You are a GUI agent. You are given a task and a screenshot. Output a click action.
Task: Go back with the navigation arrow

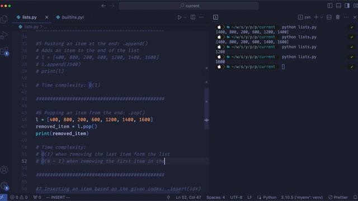click(103, 6)
